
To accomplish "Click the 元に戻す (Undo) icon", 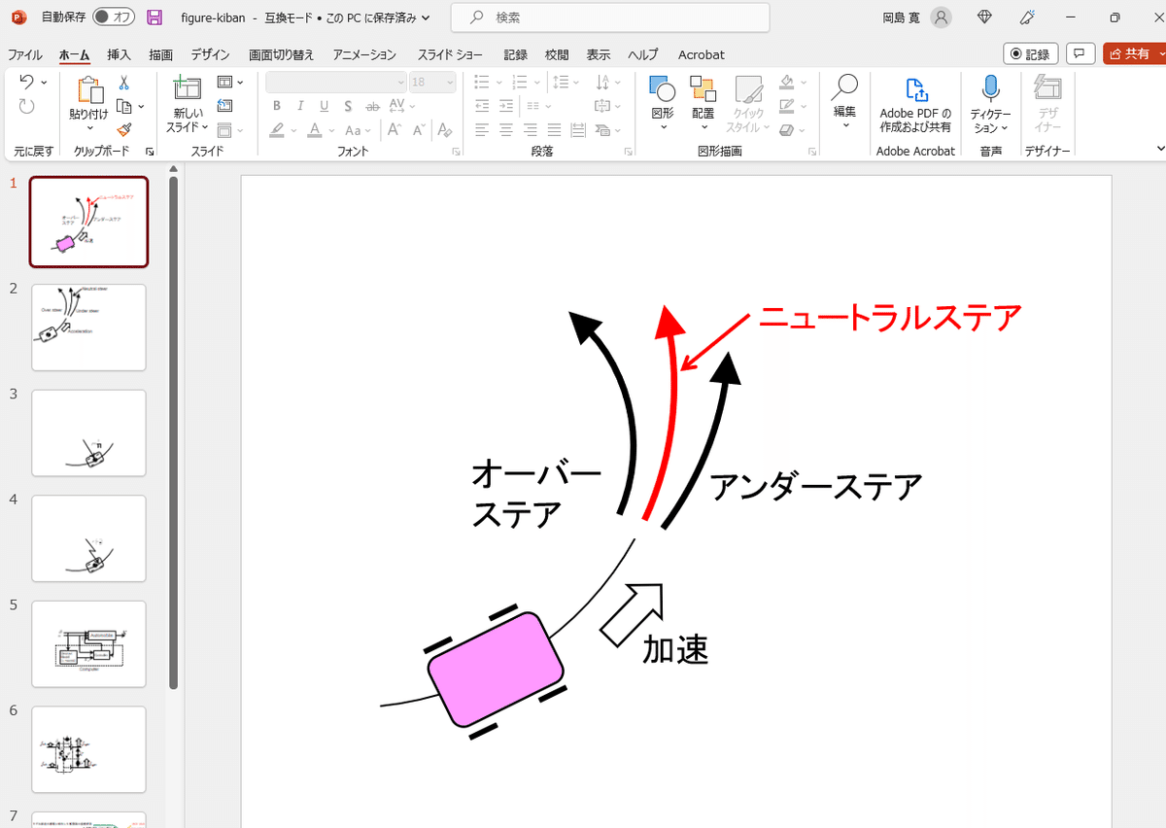I will coord(24,82).
